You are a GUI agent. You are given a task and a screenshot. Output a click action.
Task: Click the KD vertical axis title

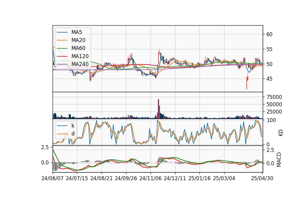280,133
